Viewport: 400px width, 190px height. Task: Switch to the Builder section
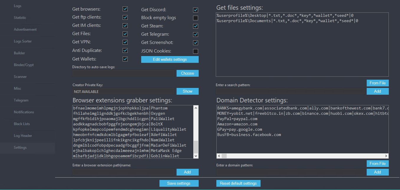coord(27,53)
